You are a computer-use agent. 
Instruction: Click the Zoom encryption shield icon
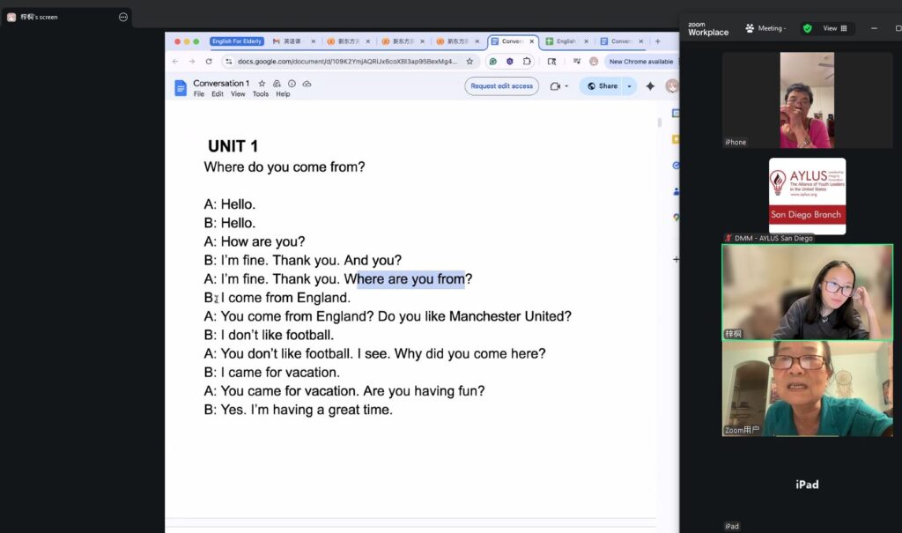tap(807, 28)
